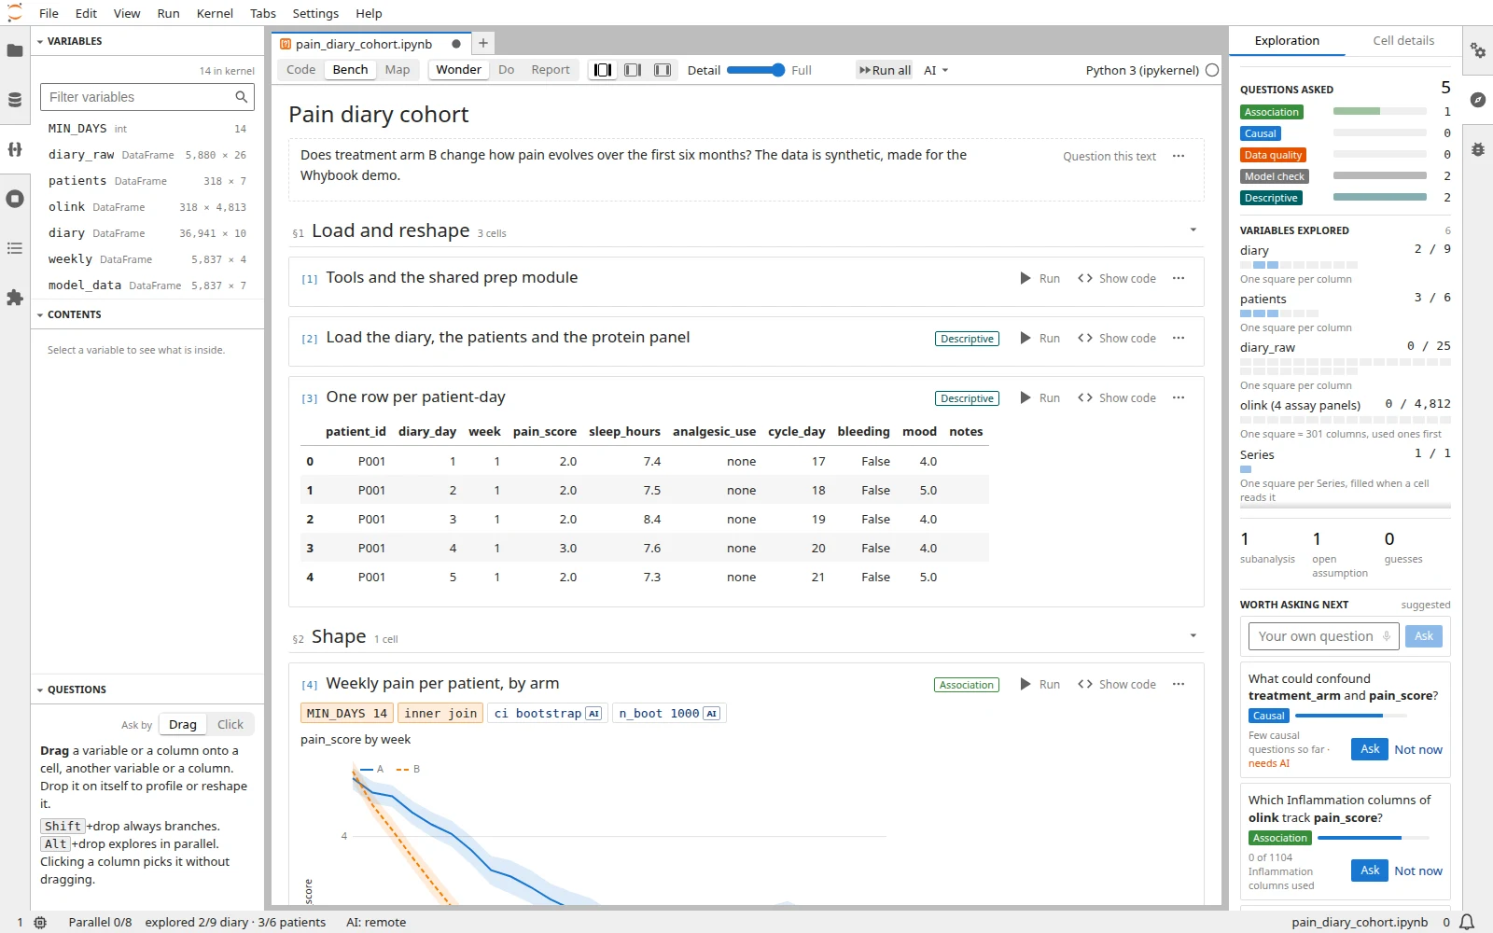1493x933 pixels.
Task: Collapse the VARIABLES panel
Action: (x=40, y=42)
